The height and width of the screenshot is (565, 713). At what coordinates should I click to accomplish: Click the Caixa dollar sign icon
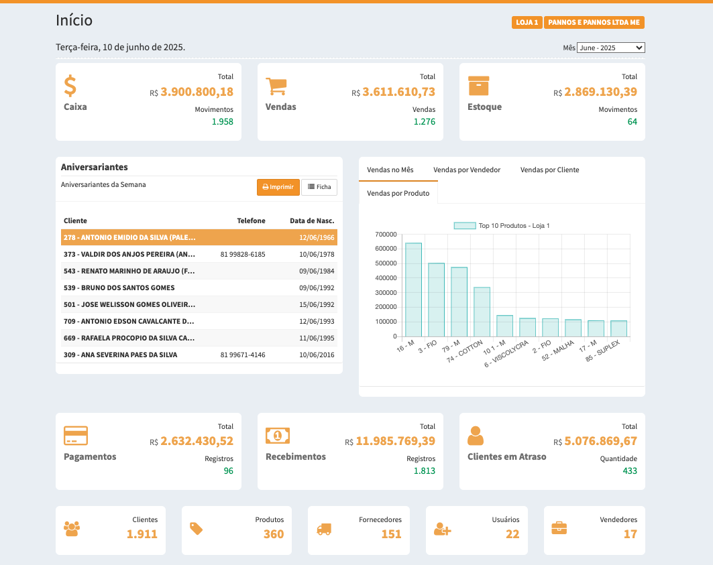[70, 86]
